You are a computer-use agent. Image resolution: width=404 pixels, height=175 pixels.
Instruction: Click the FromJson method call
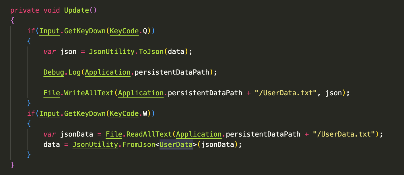coord(139,145)
